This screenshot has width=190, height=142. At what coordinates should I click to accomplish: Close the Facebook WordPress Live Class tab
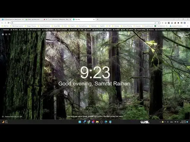(23, 19)
